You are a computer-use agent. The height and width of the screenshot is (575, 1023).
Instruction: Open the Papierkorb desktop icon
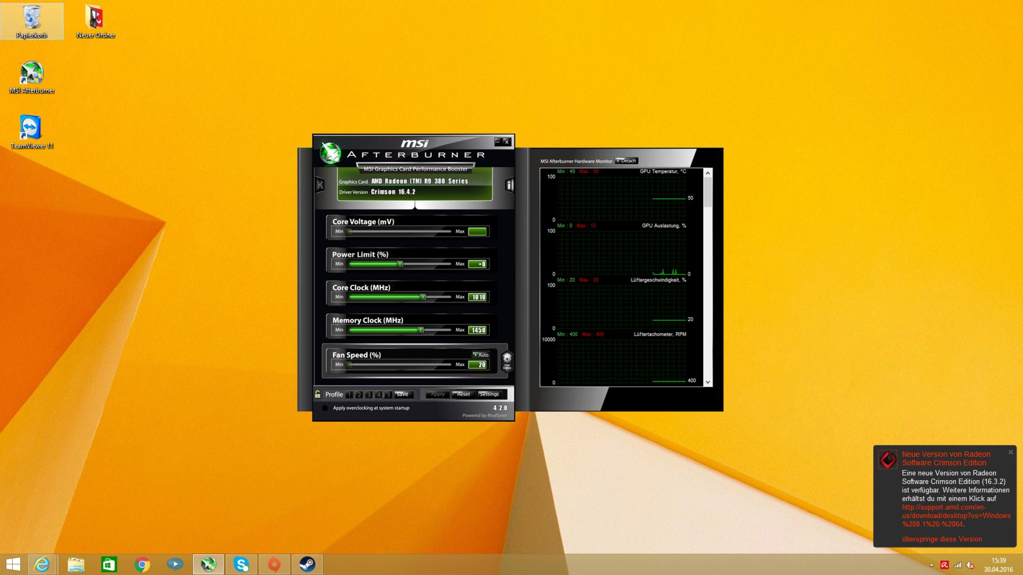coord(32,21)
